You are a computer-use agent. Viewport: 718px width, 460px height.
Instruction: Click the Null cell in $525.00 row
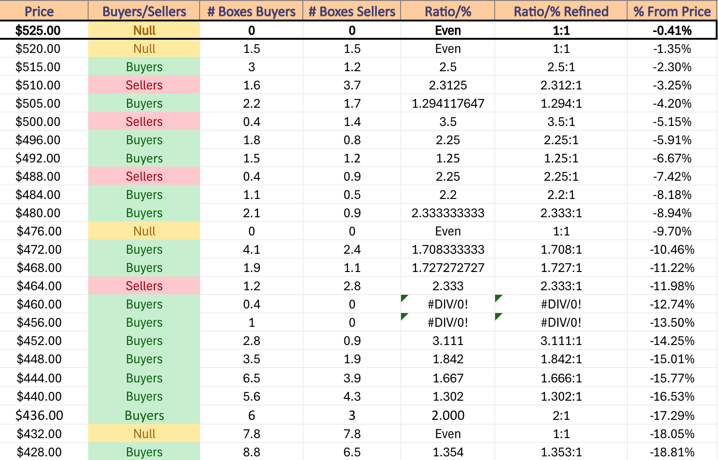[x=144, y=30]
